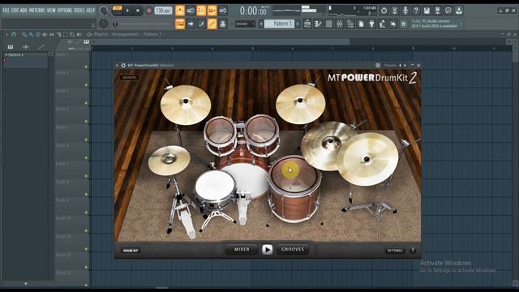The image size is (519, 292).
Task: Start groove playback in drum kit footer
Action: (x=267, y=249)
